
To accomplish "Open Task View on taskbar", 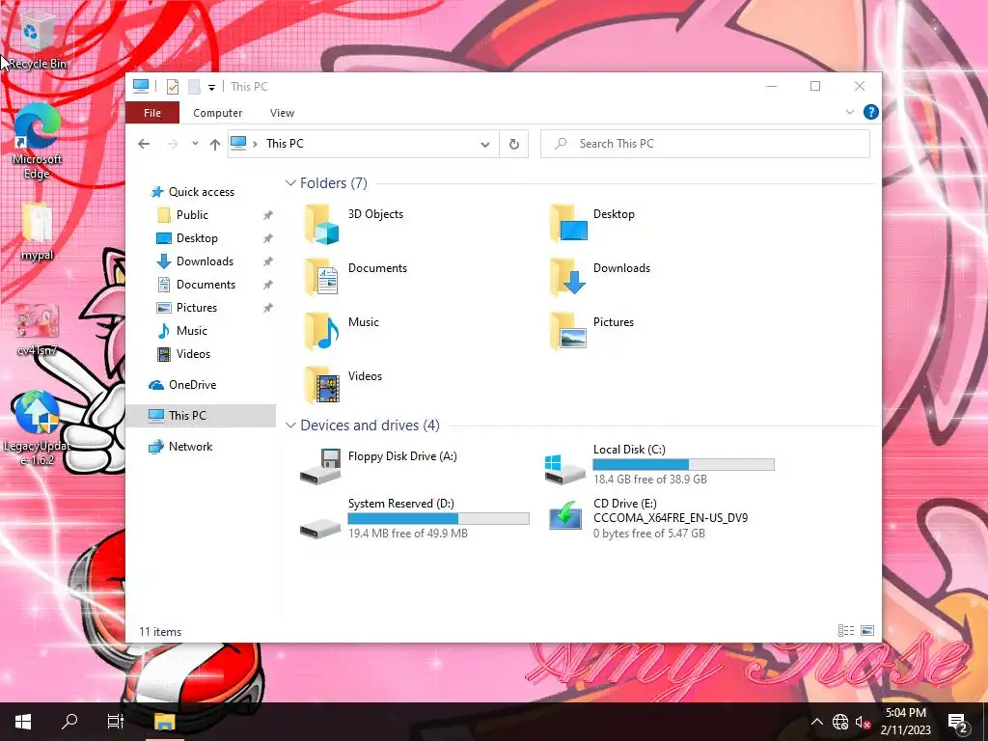I will tap(116, 721).
